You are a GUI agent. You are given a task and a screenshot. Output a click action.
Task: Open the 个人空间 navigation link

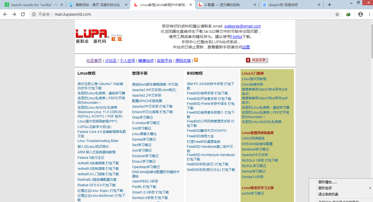click(127, 61)
